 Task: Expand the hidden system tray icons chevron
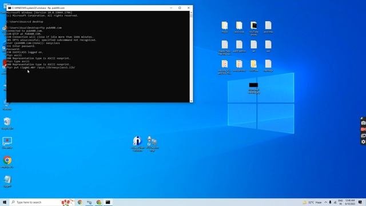(x=325, y=202)
